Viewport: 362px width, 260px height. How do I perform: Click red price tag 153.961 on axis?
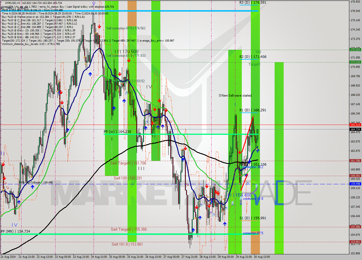(x=355, y=242)
